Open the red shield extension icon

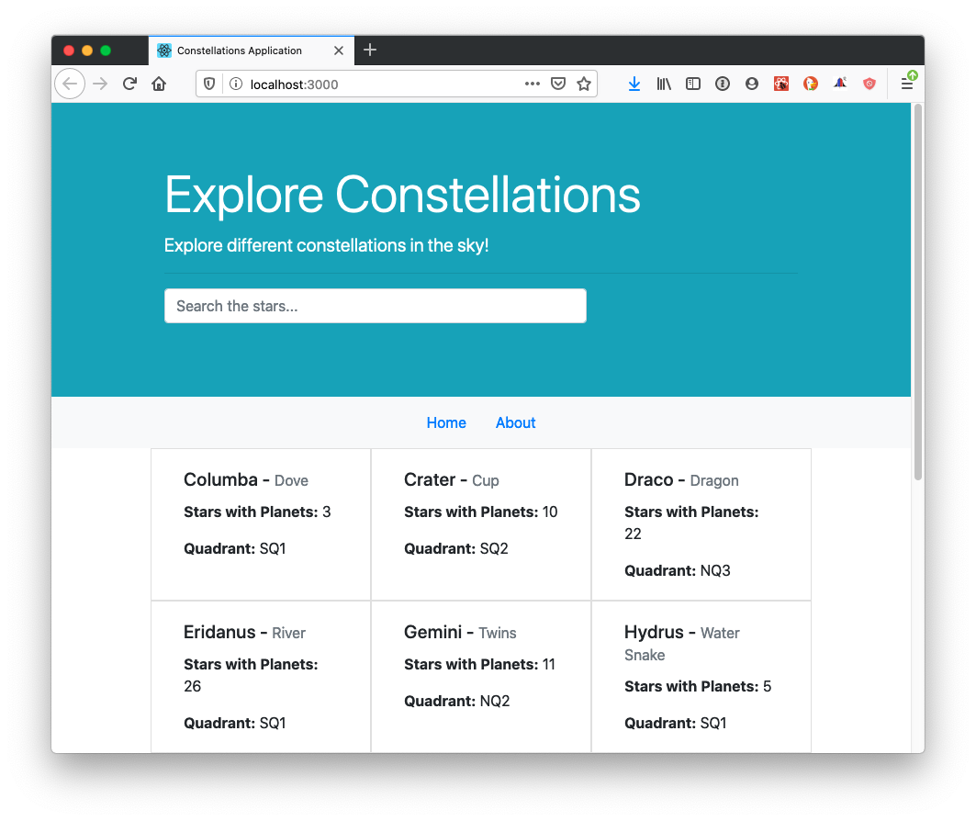coord(869,84)
